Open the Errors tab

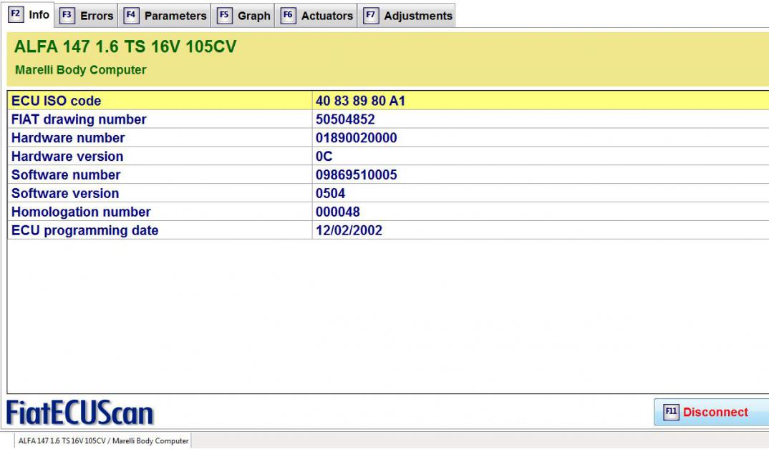pyautogui.click(x=87, y=16)
